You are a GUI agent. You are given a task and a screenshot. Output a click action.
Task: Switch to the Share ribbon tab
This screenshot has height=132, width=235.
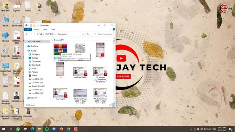click(45, 29)
